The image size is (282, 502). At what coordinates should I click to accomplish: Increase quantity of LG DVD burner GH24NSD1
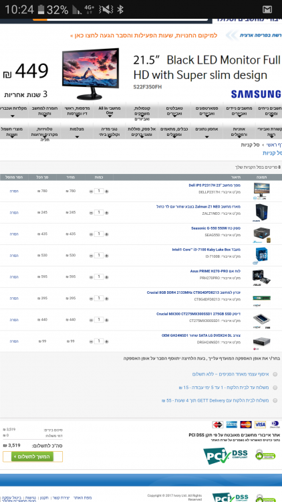tap(107, 341)
